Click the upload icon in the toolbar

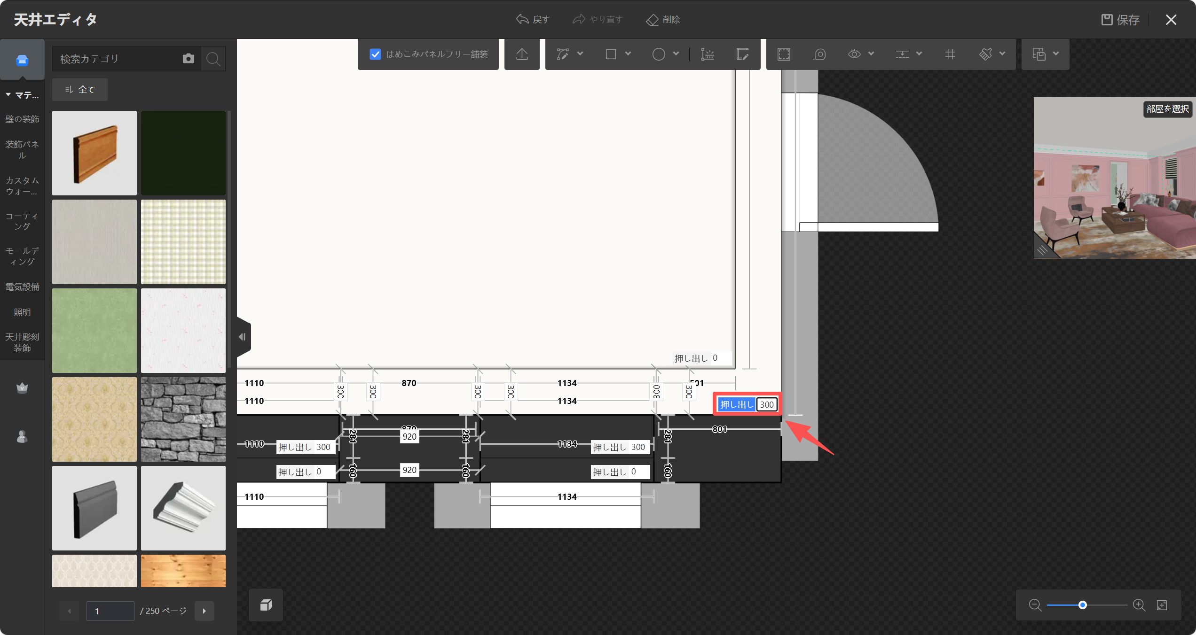tap(522, 54)
